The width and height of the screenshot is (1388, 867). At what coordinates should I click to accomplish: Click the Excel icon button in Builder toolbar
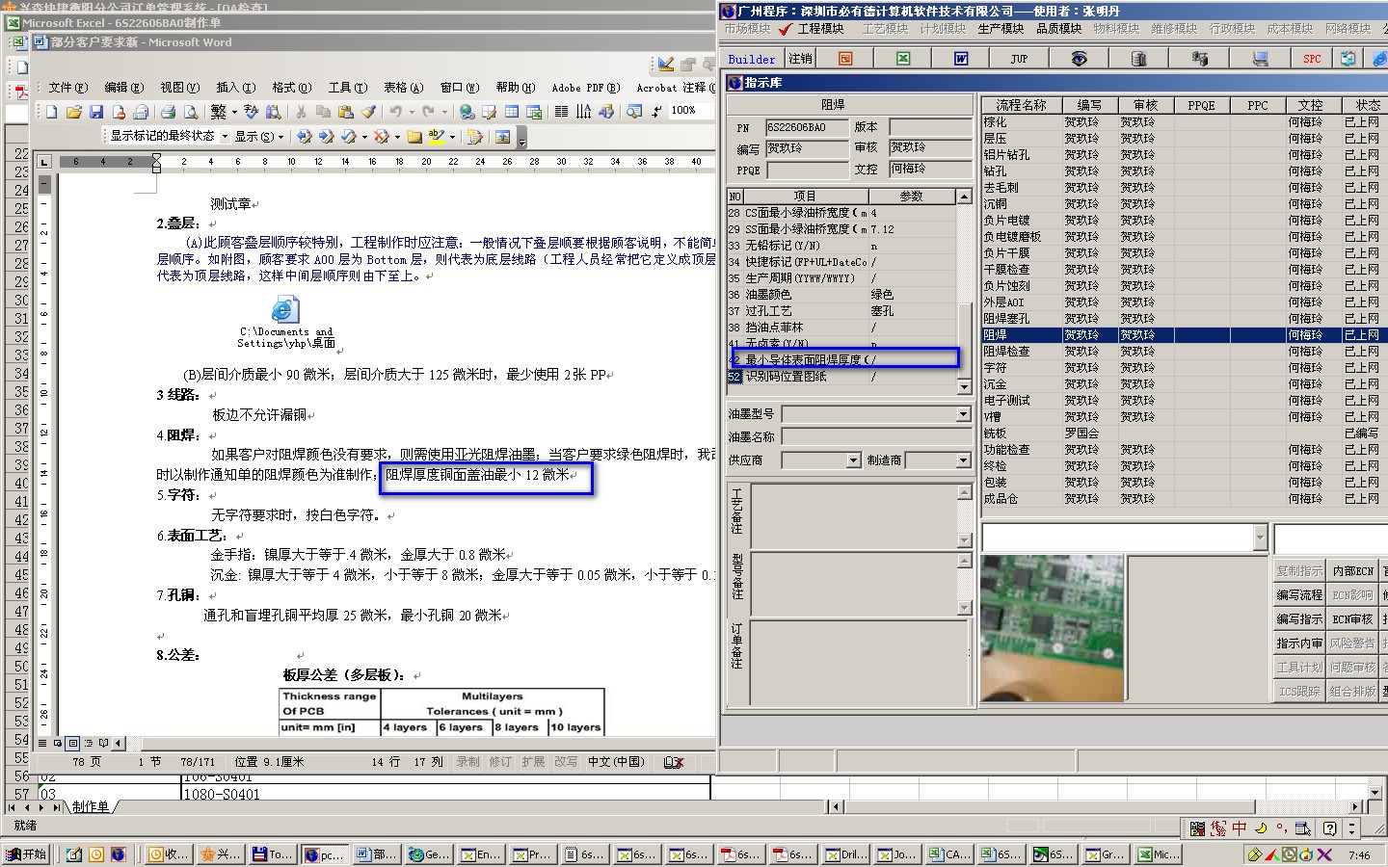coord(903,59)
